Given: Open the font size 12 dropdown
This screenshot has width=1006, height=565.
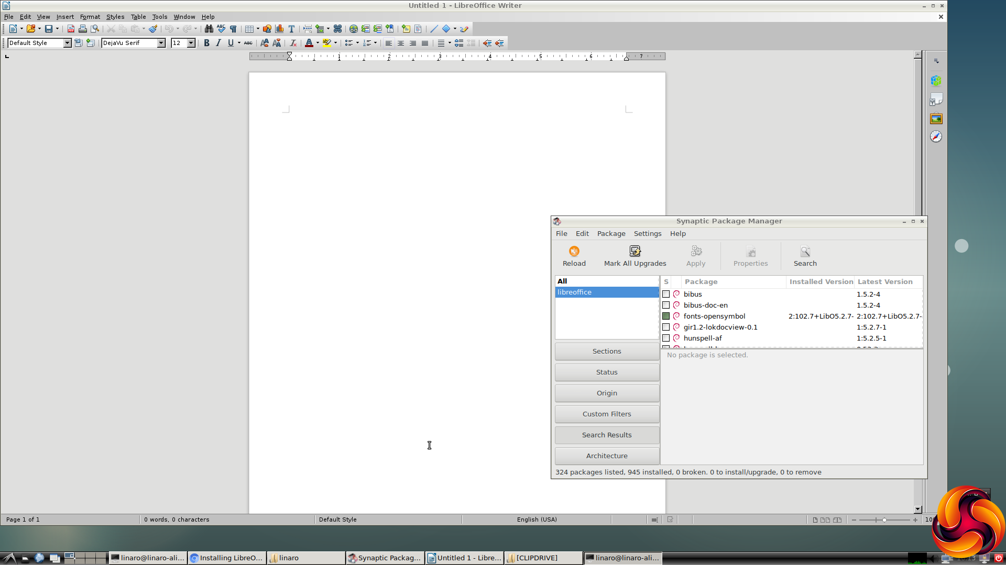Looking at the screenshot, I should pyautogui.click(x=191, y=43).
